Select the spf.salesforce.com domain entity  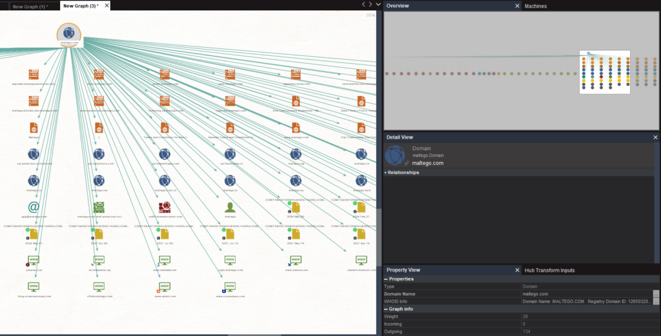coord(99,154)
